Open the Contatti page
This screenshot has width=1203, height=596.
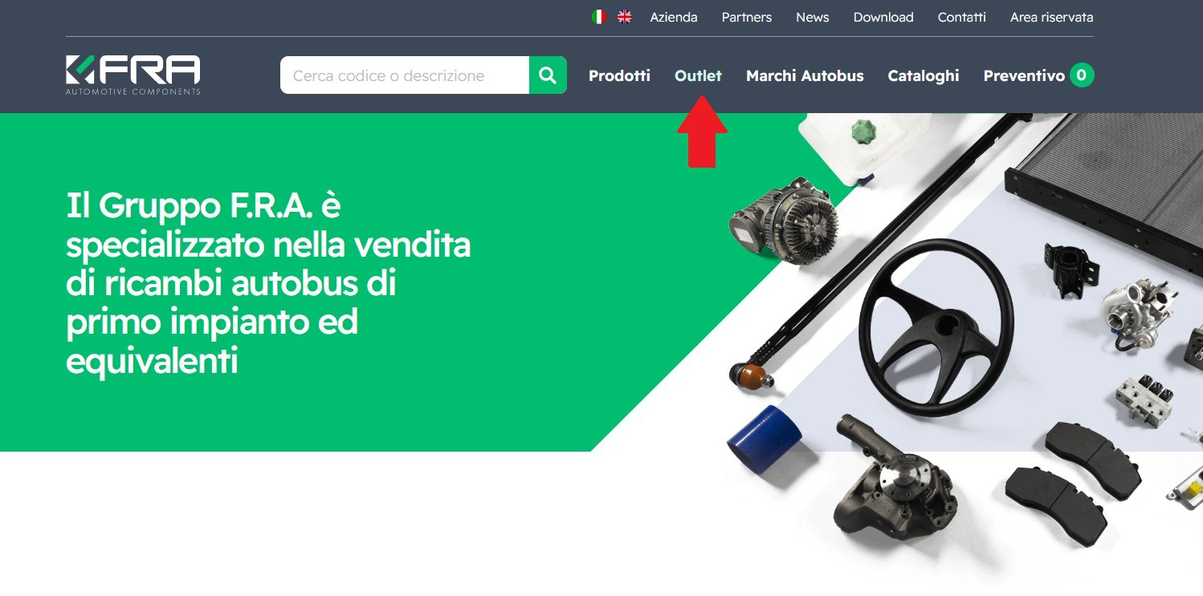pos(962,17)
